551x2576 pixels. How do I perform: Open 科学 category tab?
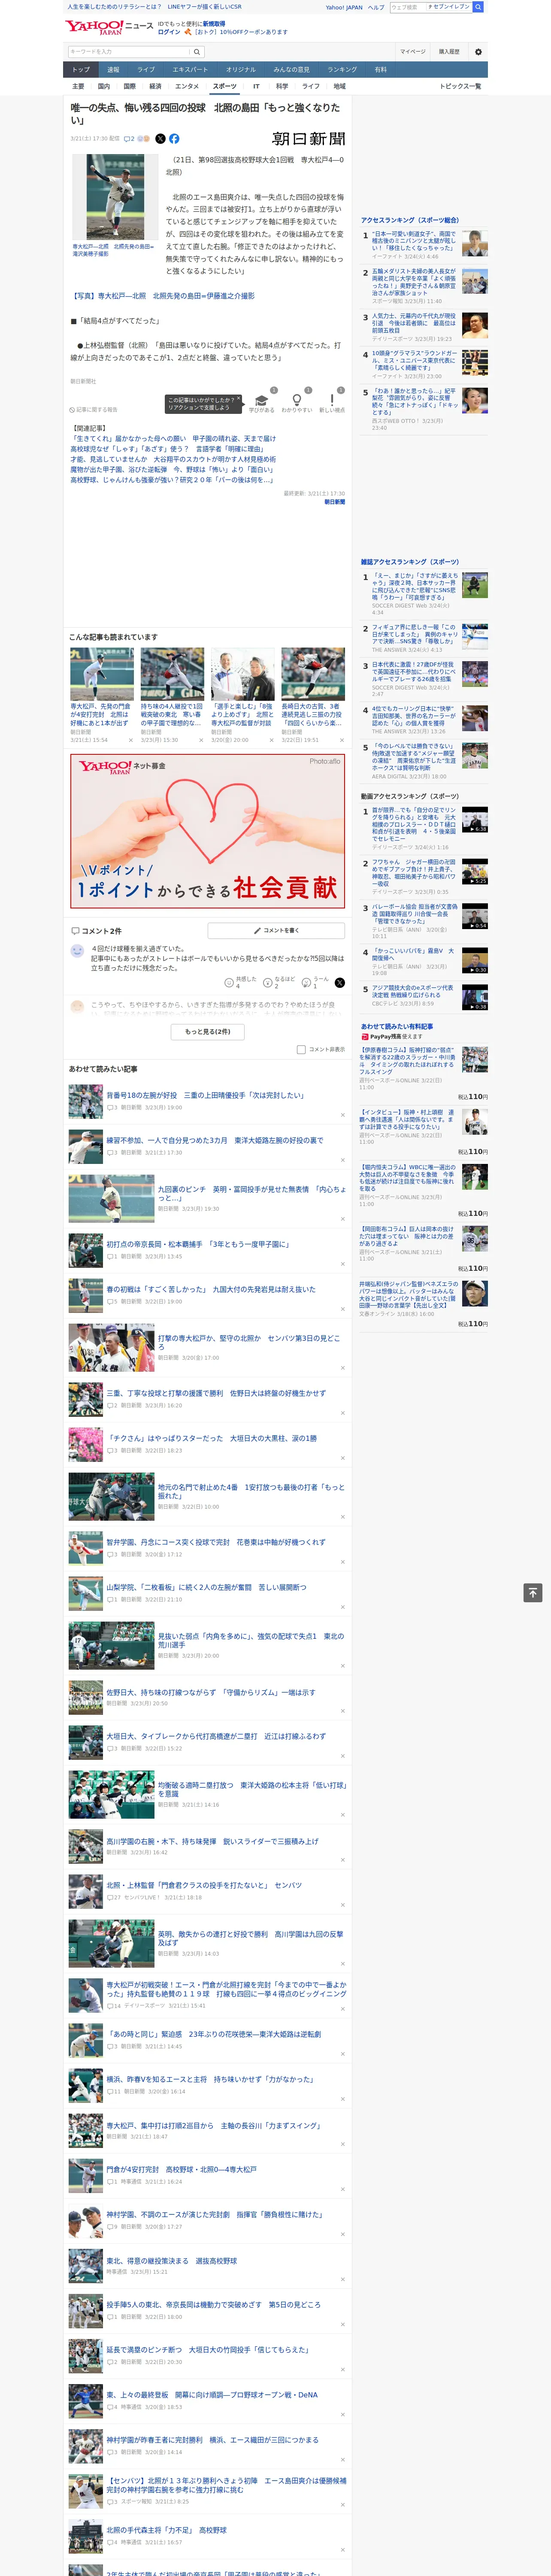pos(282,86)
